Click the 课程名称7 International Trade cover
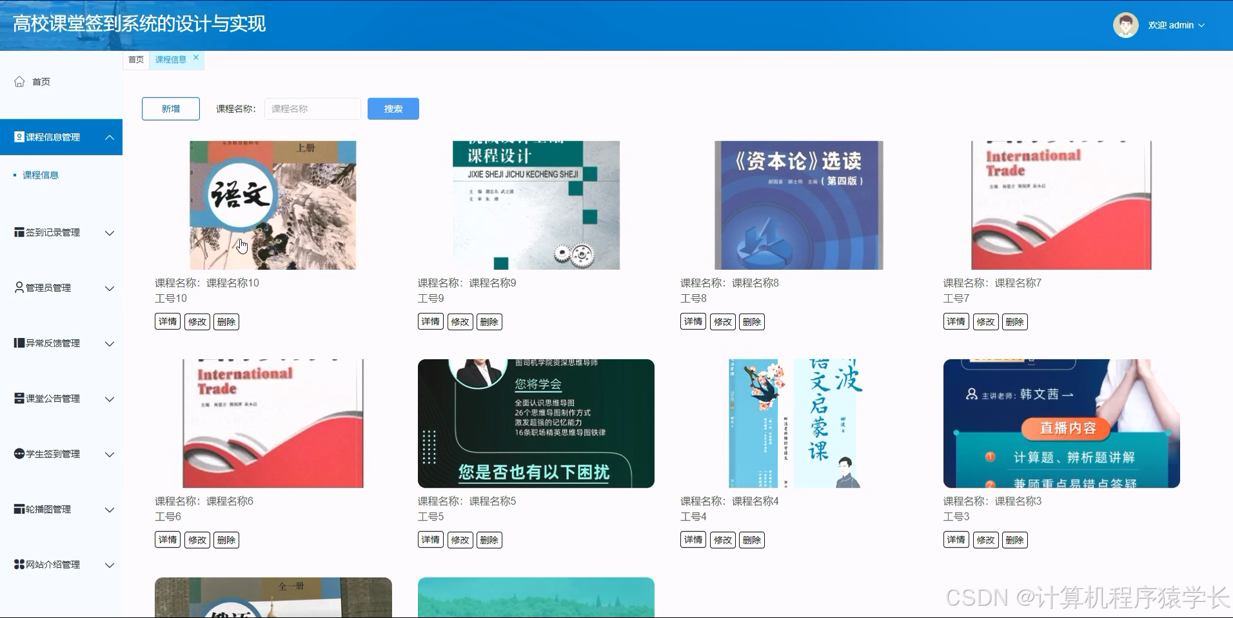1233x618 pixels. point(1061,205)
